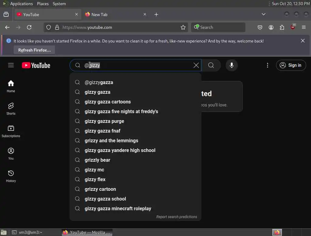This screenshot has height=236, width=311.
Task: Select gizzy gazza yandere high school
Action: pyautogui.click(x=135, y=150)
